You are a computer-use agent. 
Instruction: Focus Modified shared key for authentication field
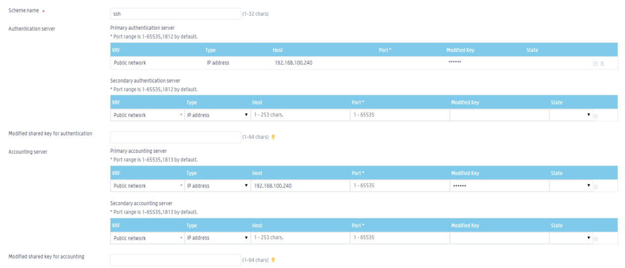175,137
